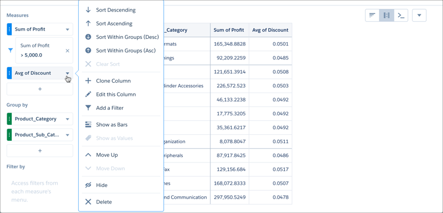Click the Sort Within Groups (Asc) icon

[x=88, y=50]
